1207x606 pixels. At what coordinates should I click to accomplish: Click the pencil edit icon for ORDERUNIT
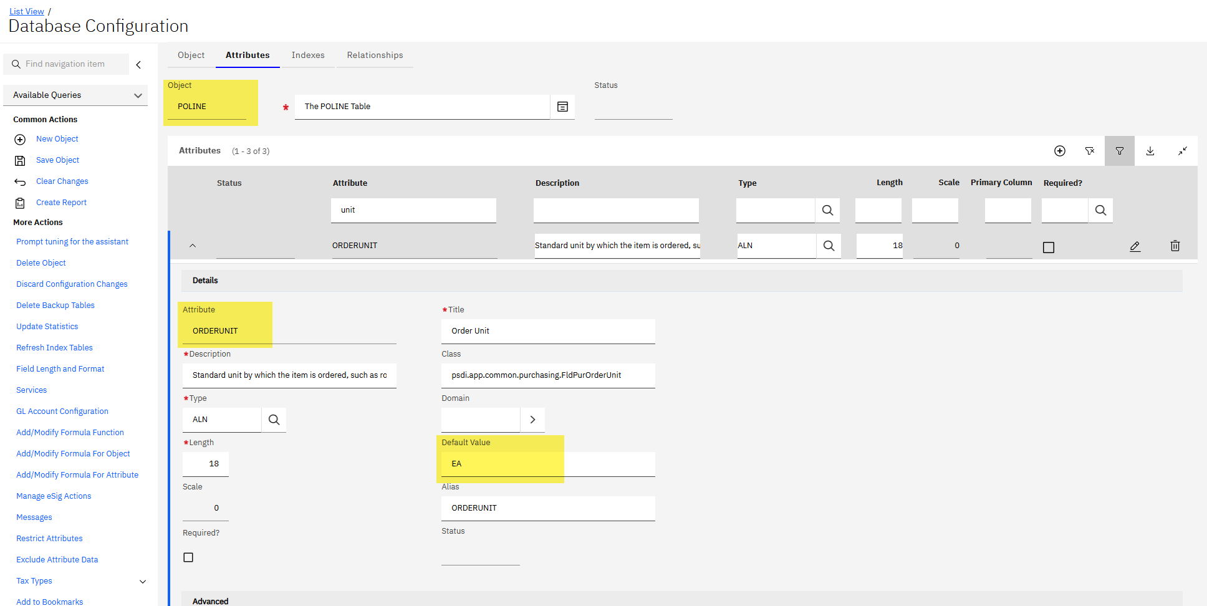pos(1135,246)
